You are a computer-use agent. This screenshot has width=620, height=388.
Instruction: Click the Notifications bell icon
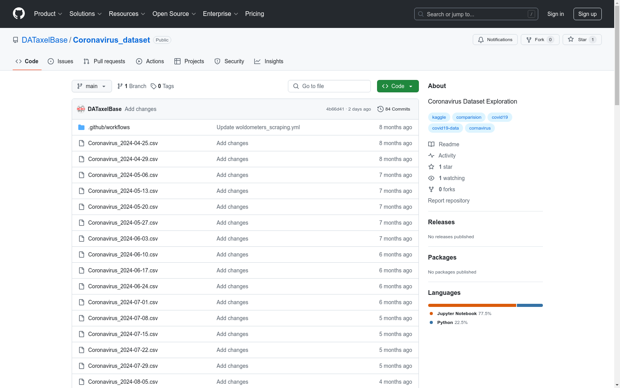pyautogui.click(x=481, y=40)
